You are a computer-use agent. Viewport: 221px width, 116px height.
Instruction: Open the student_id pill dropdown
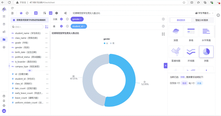(x=79, y=26)
